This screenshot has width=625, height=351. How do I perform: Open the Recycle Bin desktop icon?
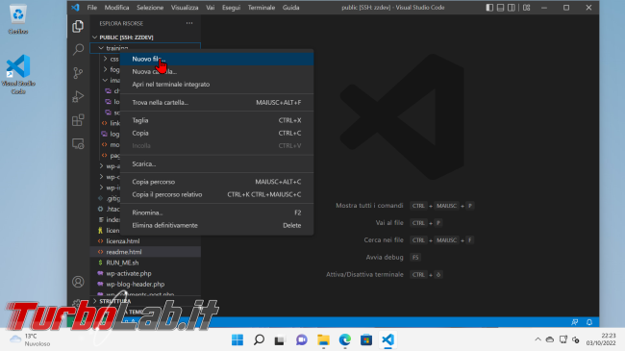click(18, 19)
